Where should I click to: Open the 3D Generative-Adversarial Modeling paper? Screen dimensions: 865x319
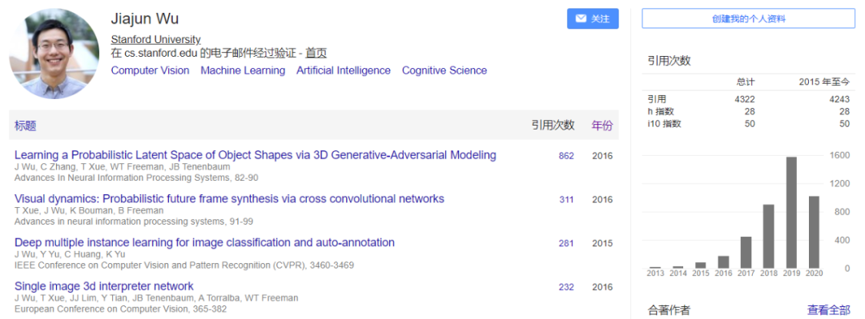pyautogui.click(x=255, y=155)
